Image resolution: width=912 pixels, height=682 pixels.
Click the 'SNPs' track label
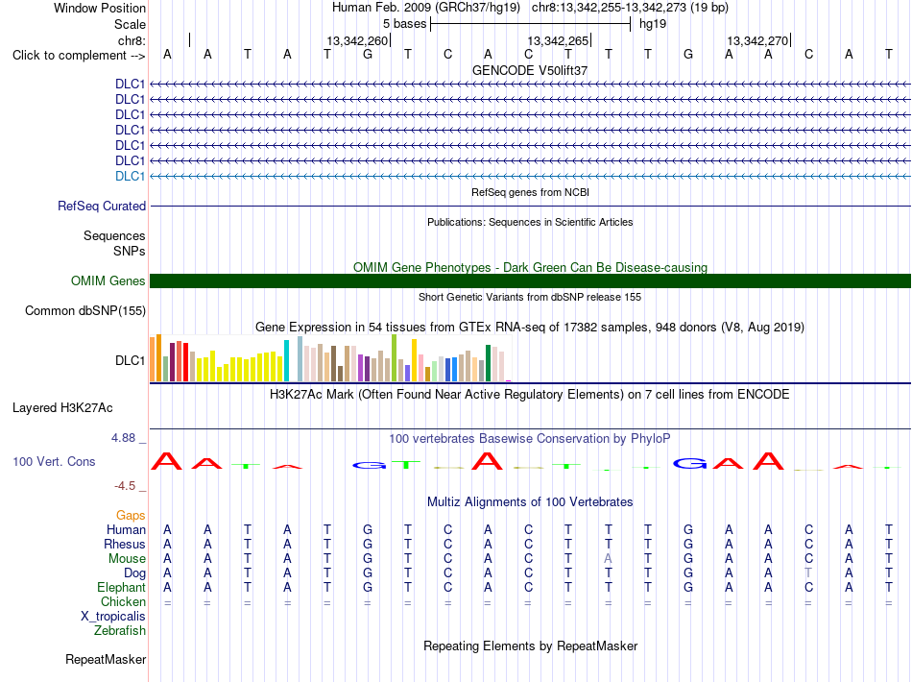pos(130,251)
